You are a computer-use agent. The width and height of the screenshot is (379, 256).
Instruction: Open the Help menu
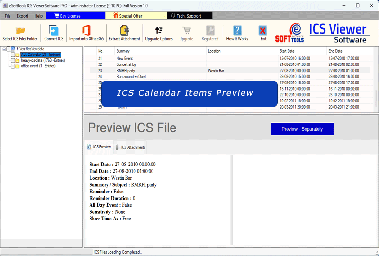(38, 16)
